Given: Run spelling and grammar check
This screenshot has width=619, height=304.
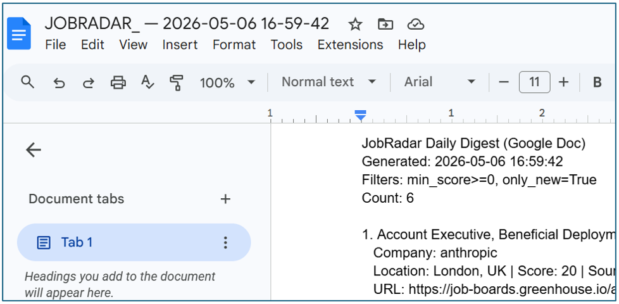Looking at the screenshot, I should 147,82.
